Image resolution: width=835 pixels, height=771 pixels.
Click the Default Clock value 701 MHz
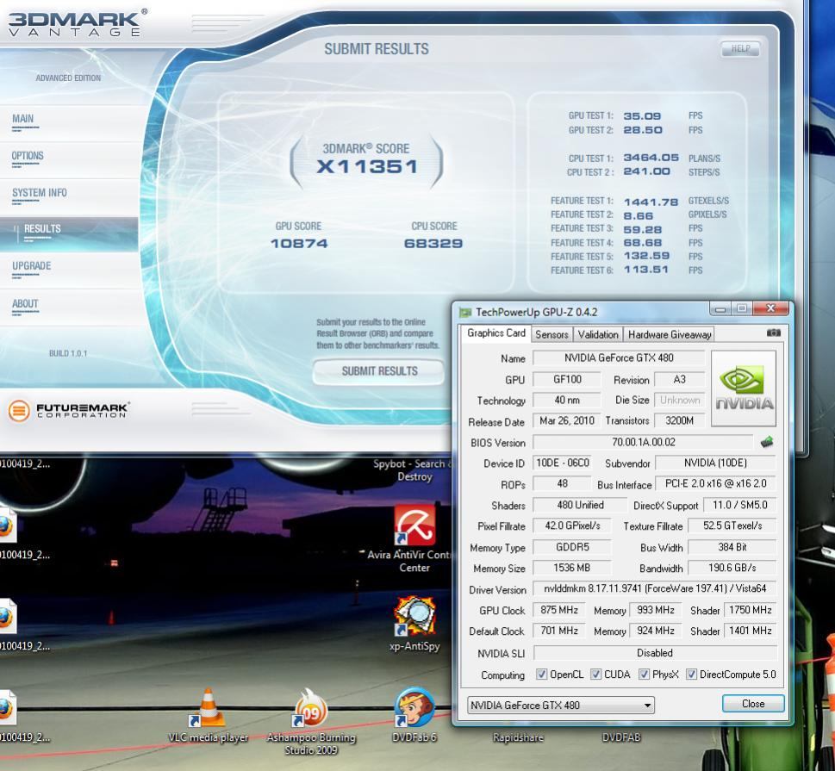tap(558, 631)
